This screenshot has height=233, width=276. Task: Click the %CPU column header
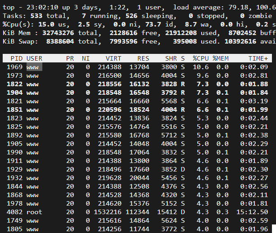pos(201,58)
